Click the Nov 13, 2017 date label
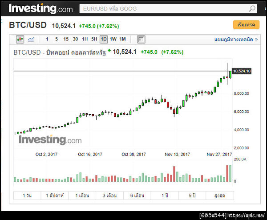Screen dimensions: 267x220 pos(177,154)
